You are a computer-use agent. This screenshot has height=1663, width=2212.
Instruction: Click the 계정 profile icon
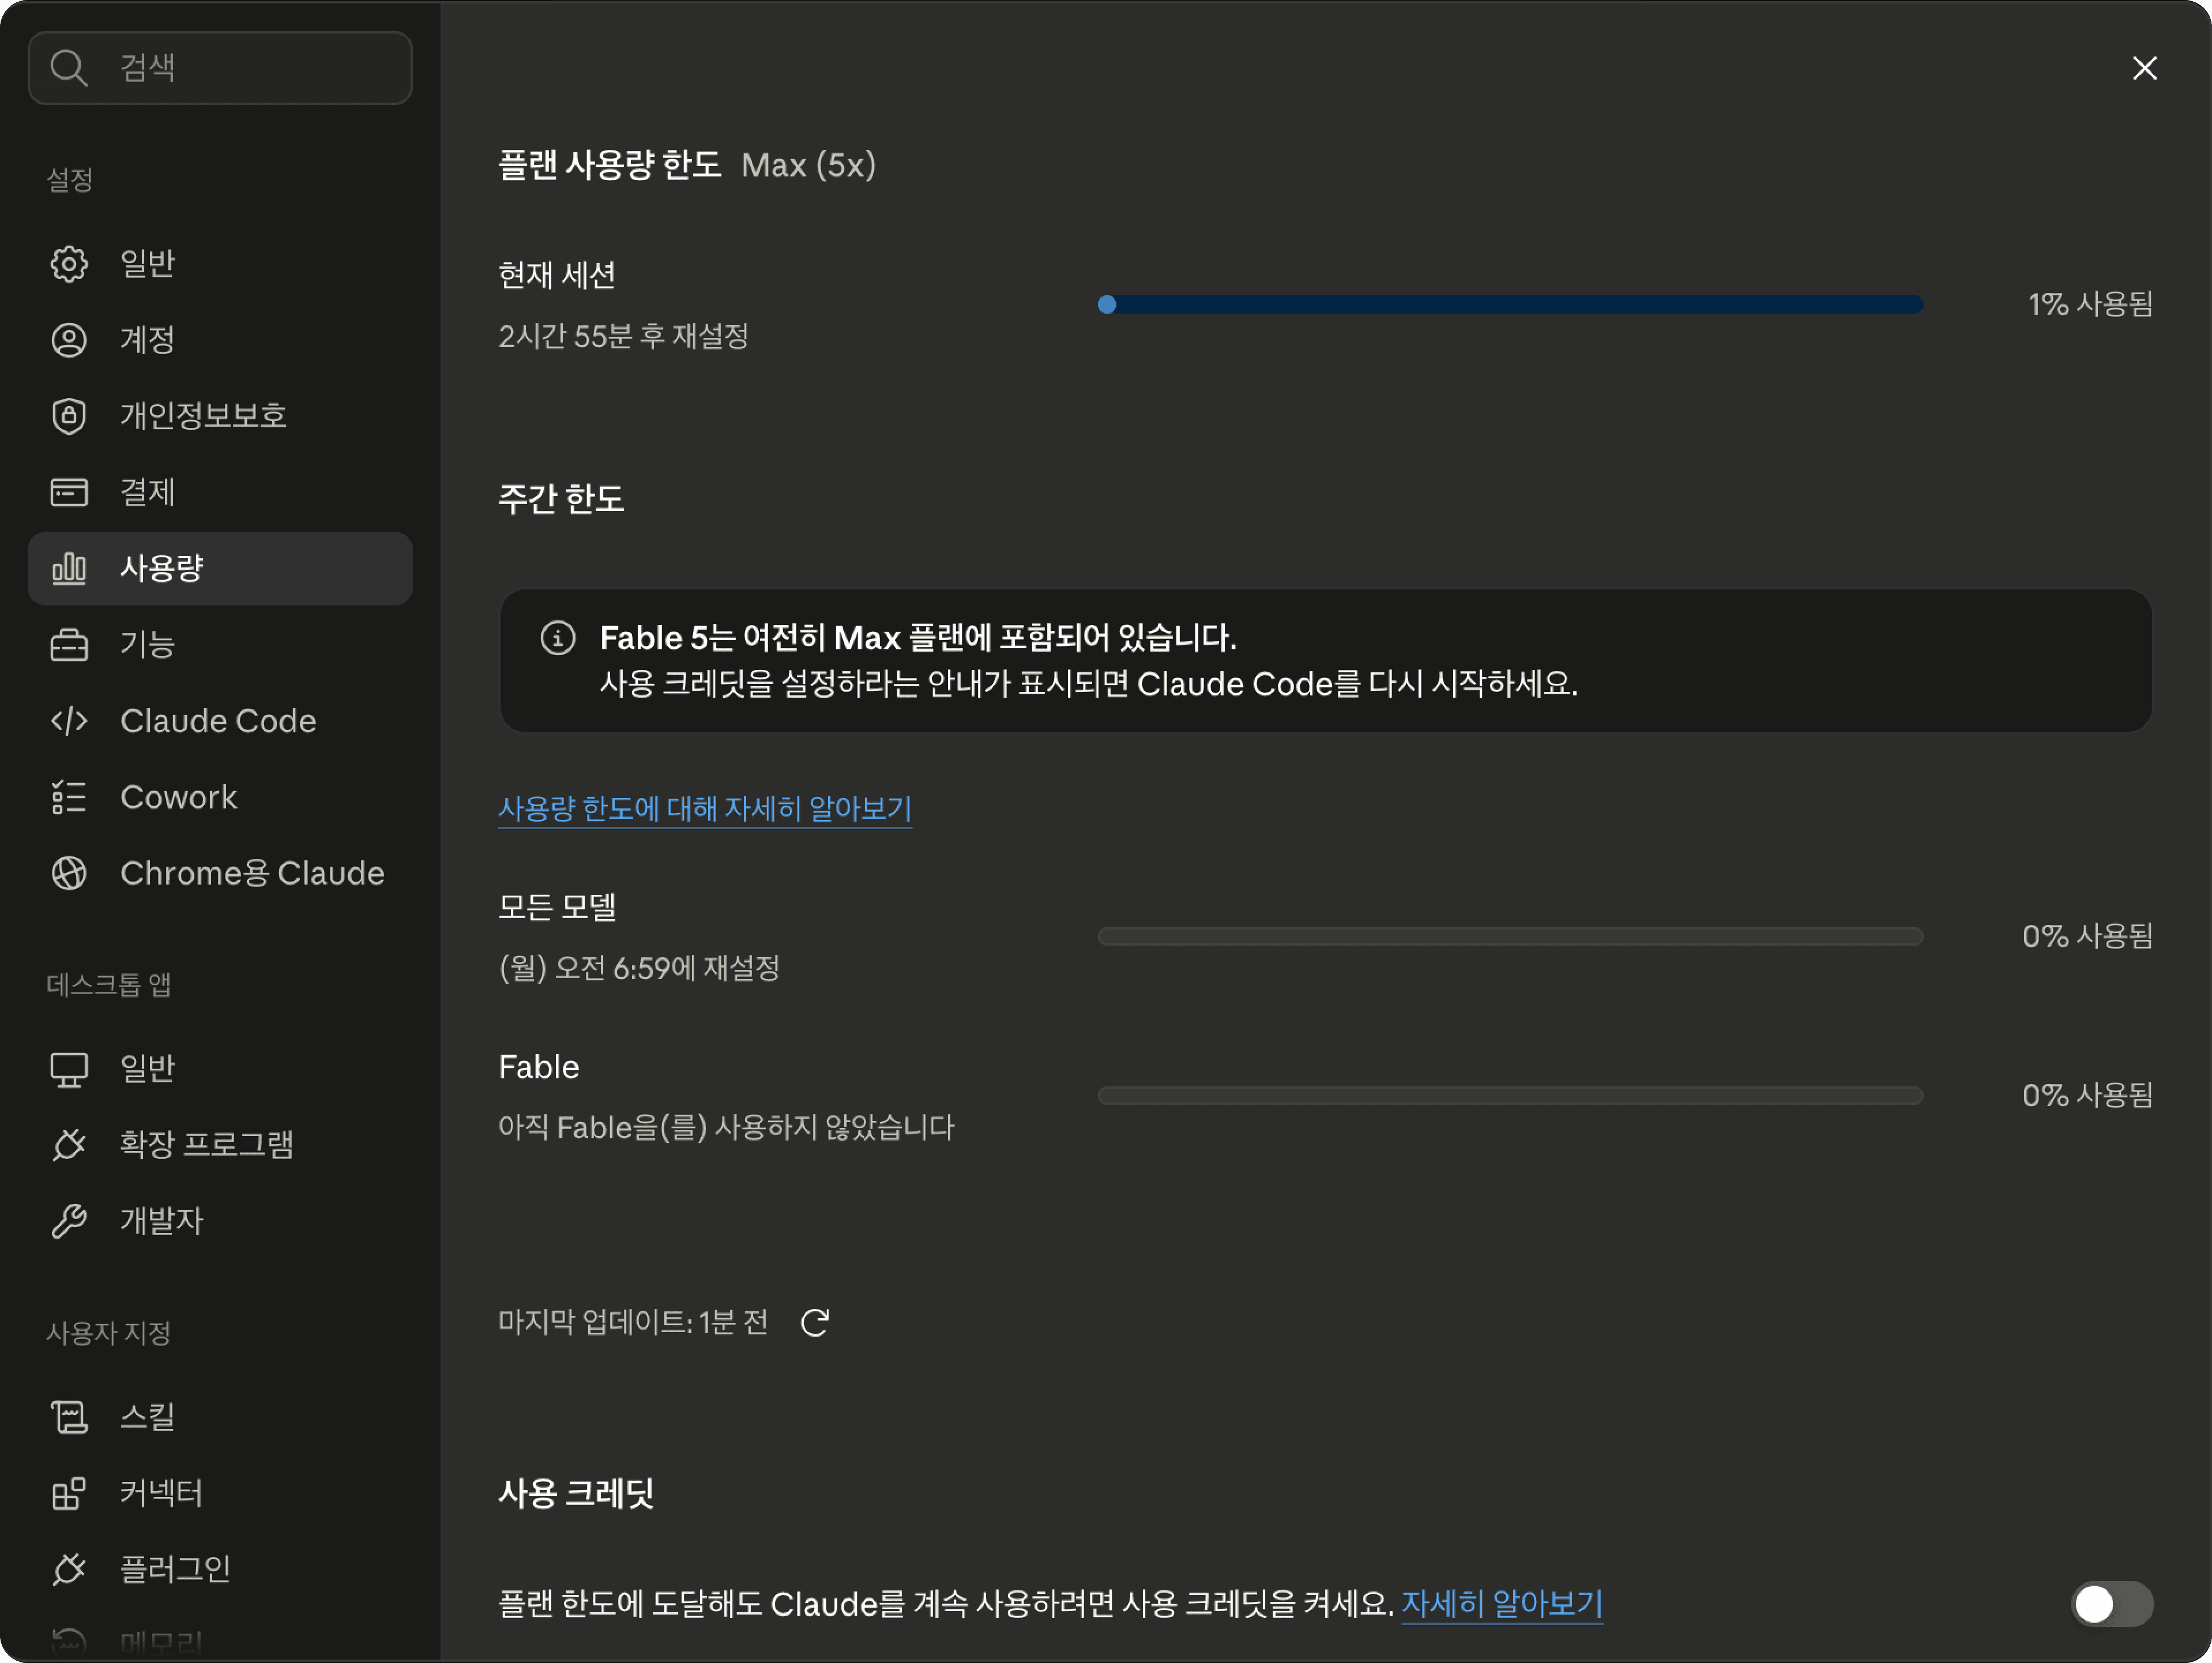(69, 340)
